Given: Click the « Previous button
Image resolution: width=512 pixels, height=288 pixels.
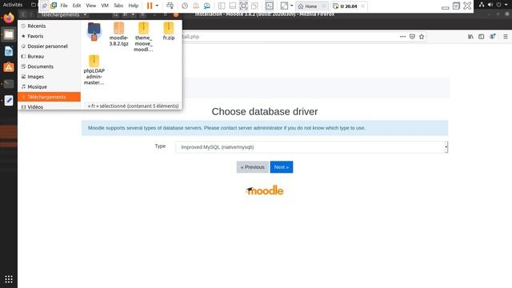Looking at the screenshot, I should coord(253,167).
